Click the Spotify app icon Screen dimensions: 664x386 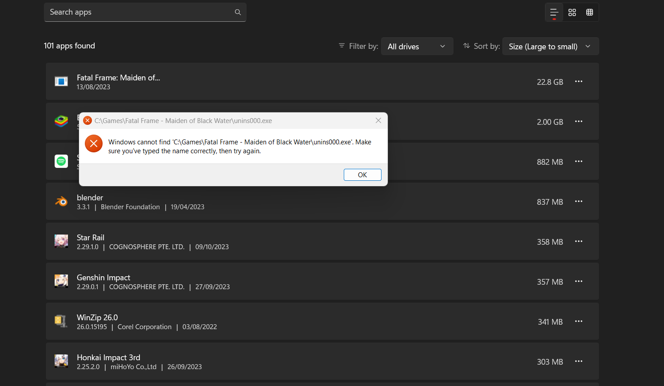click(61, 161)
